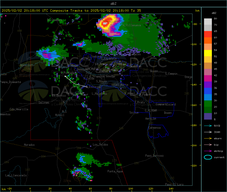Image resolution: width=227 pixels, height=192 pixels.
Task: Click the dBZ title at top
Action: pos(113,4)
